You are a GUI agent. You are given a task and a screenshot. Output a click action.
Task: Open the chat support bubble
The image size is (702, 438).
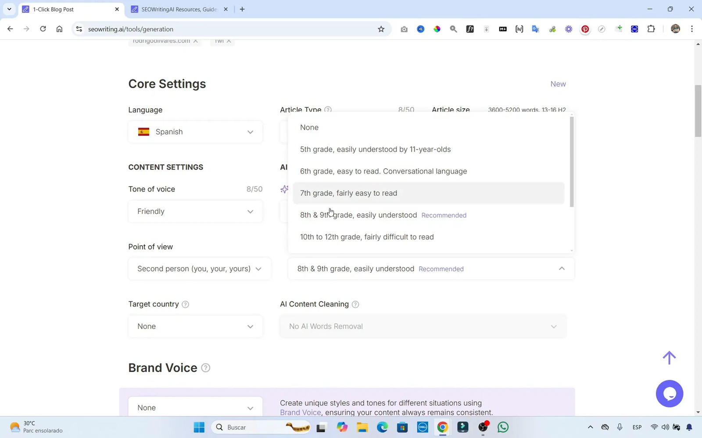[670, 393]
